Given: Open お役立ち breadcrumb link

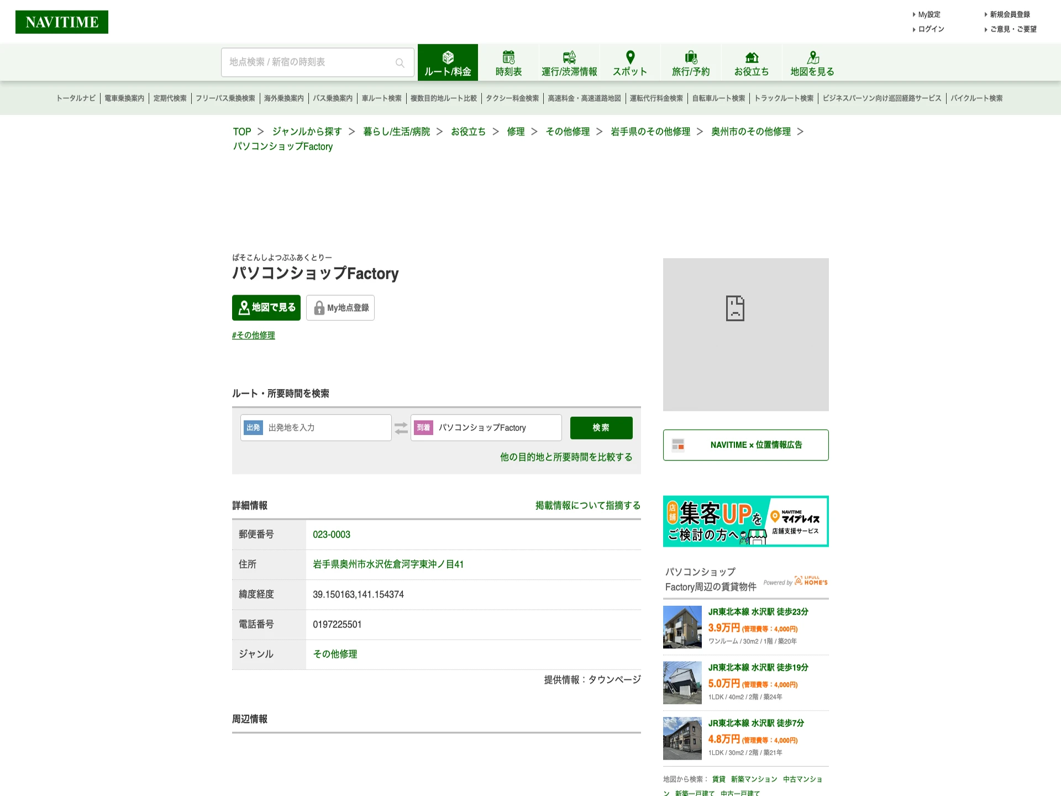Looking at the screenshot, I should (468, 132).
